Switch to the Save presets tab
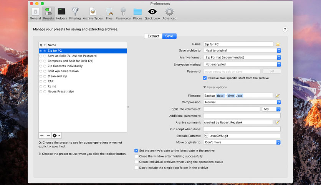The height and width of the screenshot is (185, 321). pos(169,36)
